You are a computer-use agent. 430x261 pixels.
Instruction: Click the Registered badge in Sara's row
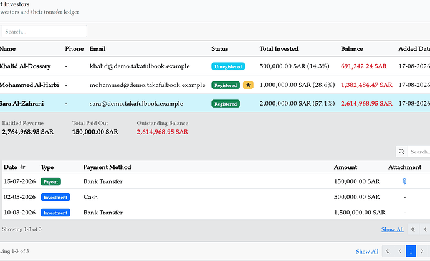[226, 104]
